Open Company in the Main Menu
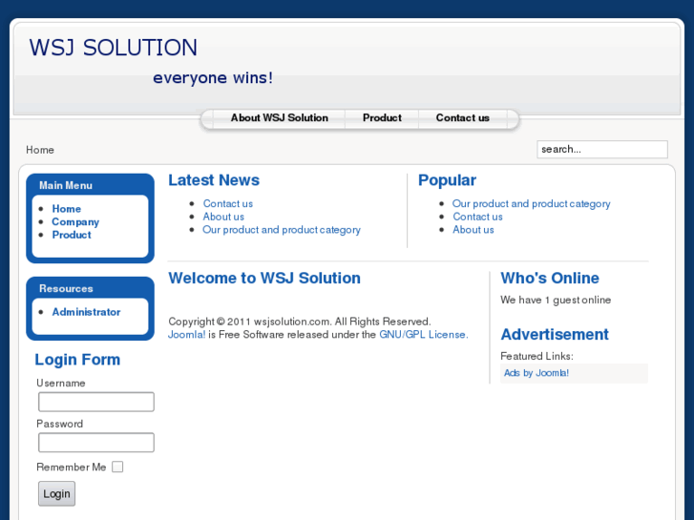The width and height of the screenshot is (694, 520). pyautogui.click(x=75, y=221)
